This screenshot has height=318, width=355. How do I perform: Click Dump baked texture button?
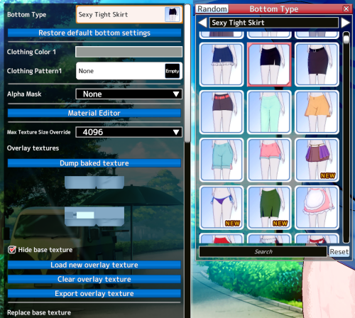point(94,163)
